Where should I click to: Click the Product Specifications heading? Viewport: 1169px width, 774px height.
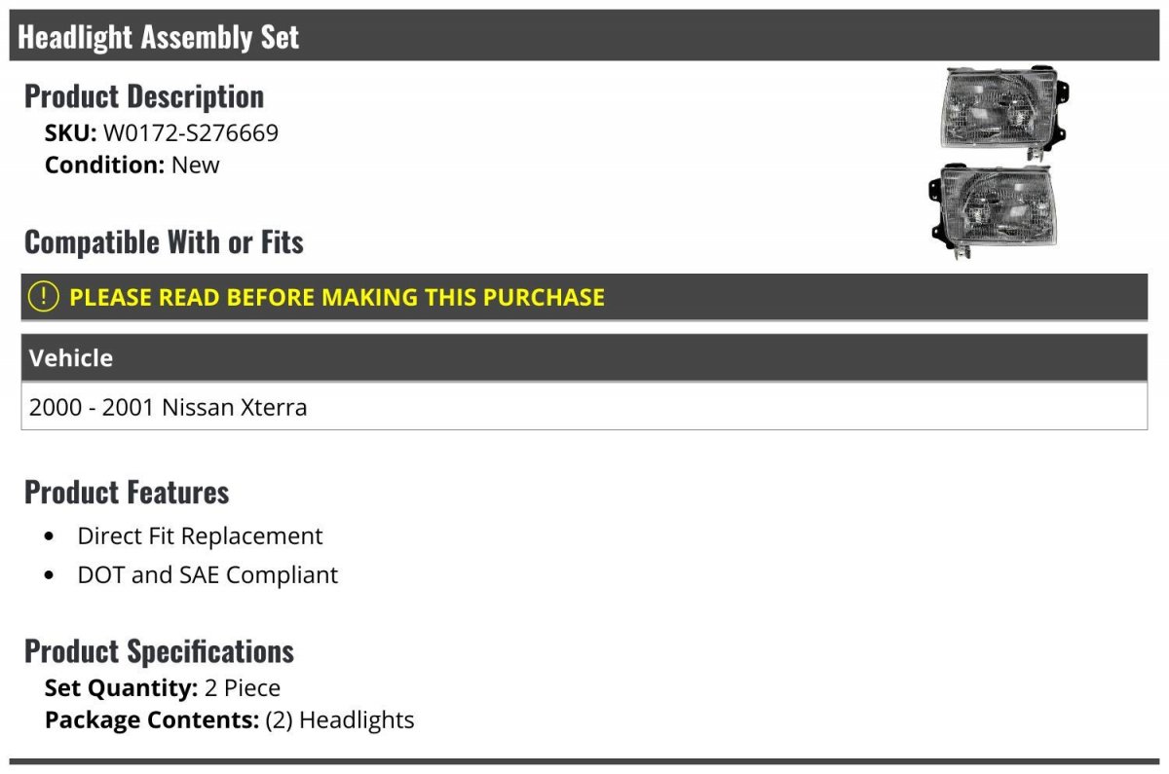159,650
